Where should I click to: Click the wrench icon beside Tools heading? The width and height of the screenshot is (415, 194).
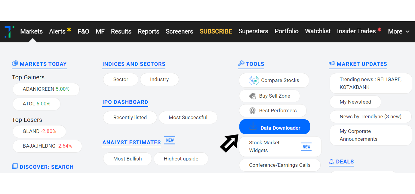(241, 63)
